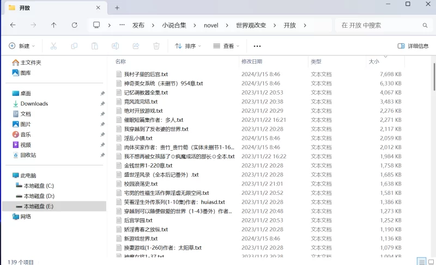Click the Rename icon in toolbar
Image resolution: width=436 pixels, height=265 pixels.
(x=116, y=46)
